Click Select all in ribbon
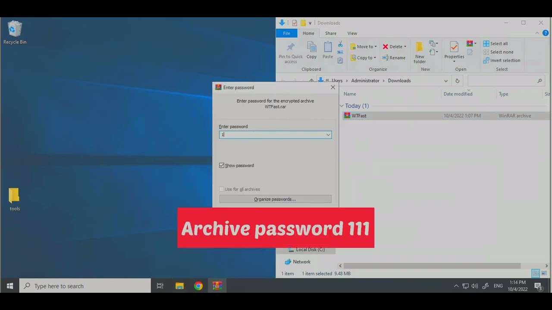This screenshot has height=310, width=552. coord(495,43)
